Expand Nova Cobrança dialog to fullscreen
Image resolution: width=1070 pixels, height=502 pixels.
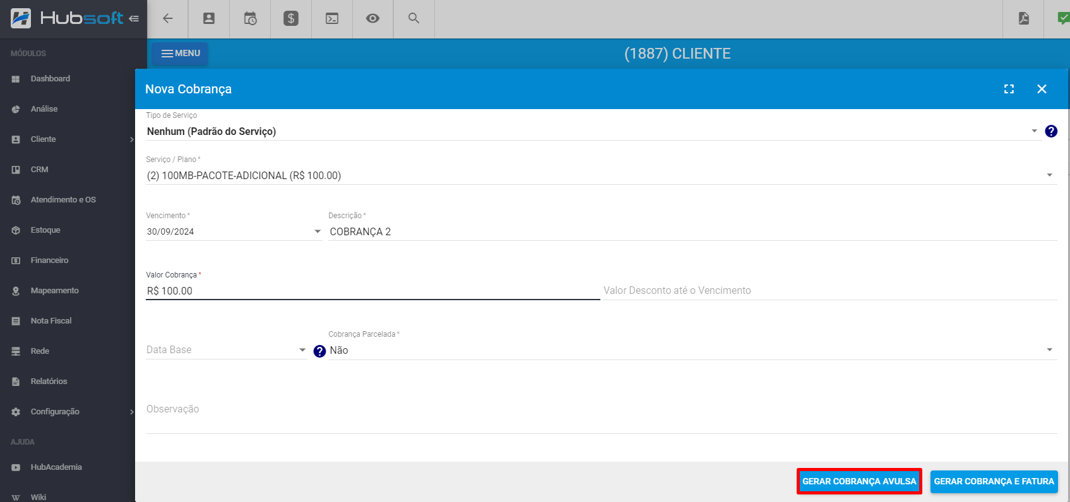(x=1009, y=89)
